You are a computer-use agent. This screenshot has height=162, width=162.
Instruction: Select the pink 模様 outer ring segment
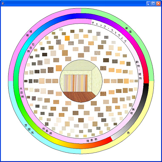29,33
